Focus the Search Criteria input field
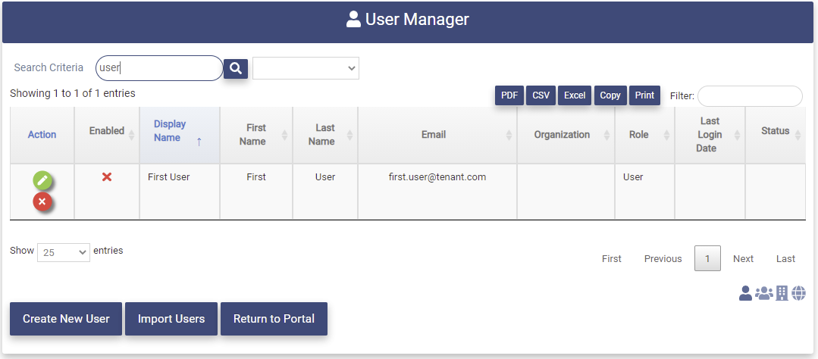Viewport: 818px width, 359px height. [x=159, y=67]
